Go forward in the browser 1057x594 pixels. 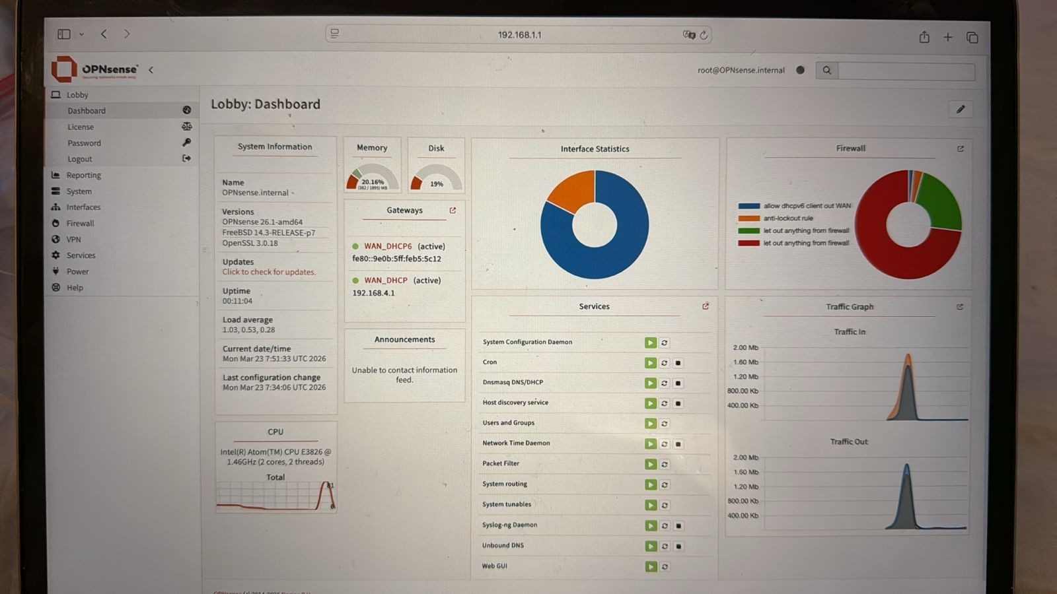click(x=127, y=34)
